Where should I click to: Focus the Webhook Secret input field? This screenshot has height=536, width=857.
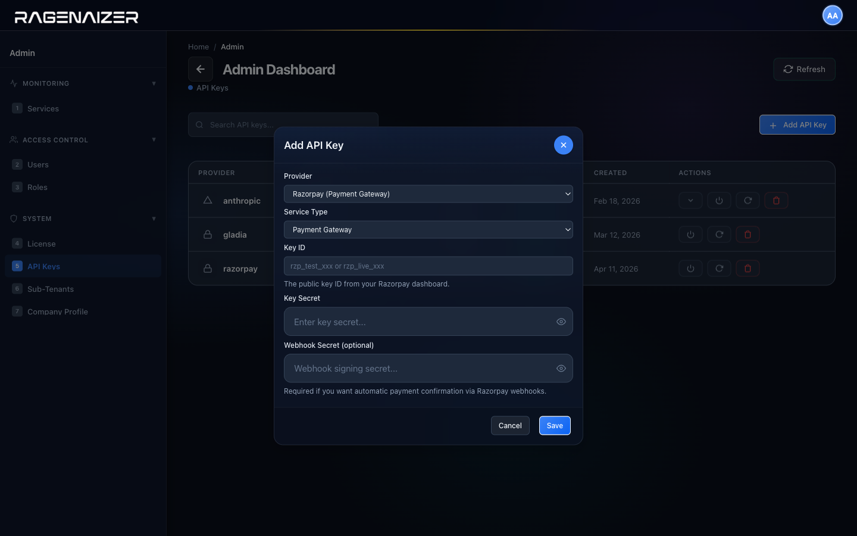click(x=428, y=369)
